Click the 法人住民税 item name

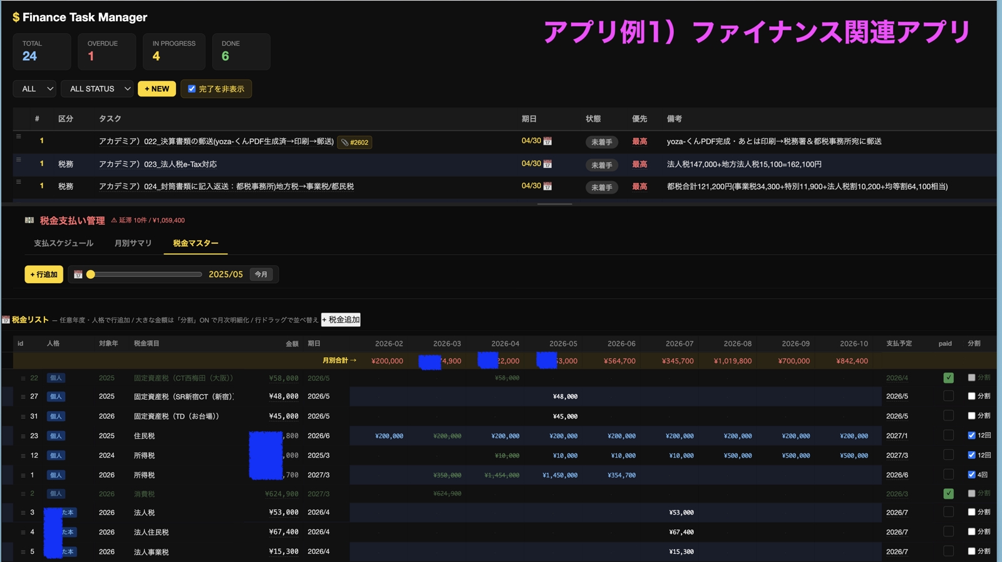pyautogui.click(x=151, y=533)
